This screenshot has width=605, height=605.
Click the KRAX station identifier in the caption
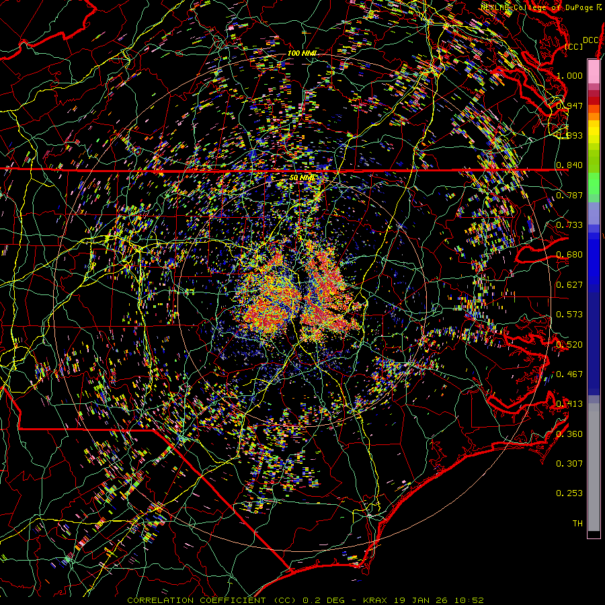click(x=374, y=600)
